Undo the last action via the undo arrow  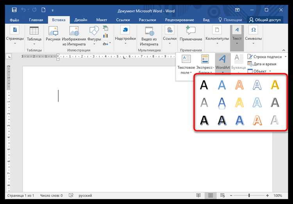tap(24, 10)
